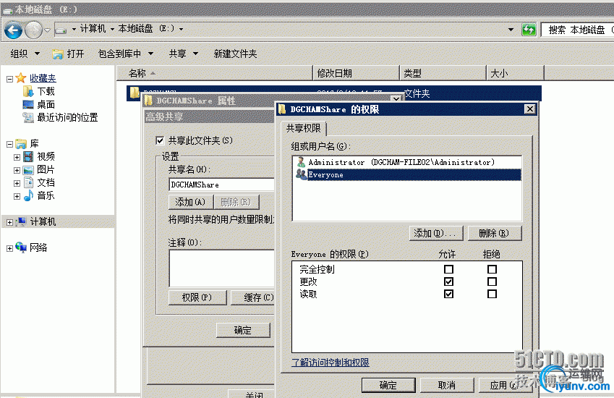614x398 pixels.
Task: Click the 注释 comment text box
Action: point(221,268)
